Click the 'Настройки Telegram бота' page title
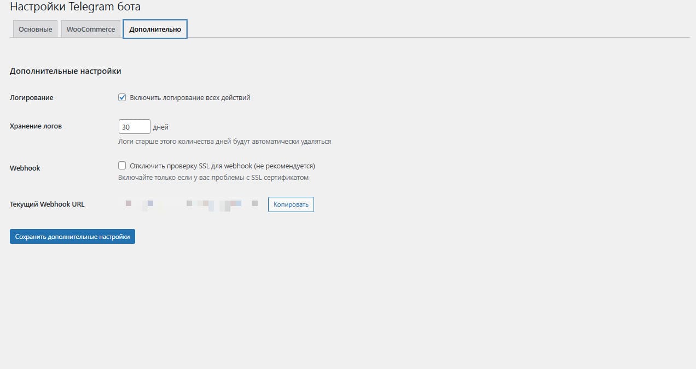The width and height of the screenshot is (696, 369). click(x=75, y=7)
